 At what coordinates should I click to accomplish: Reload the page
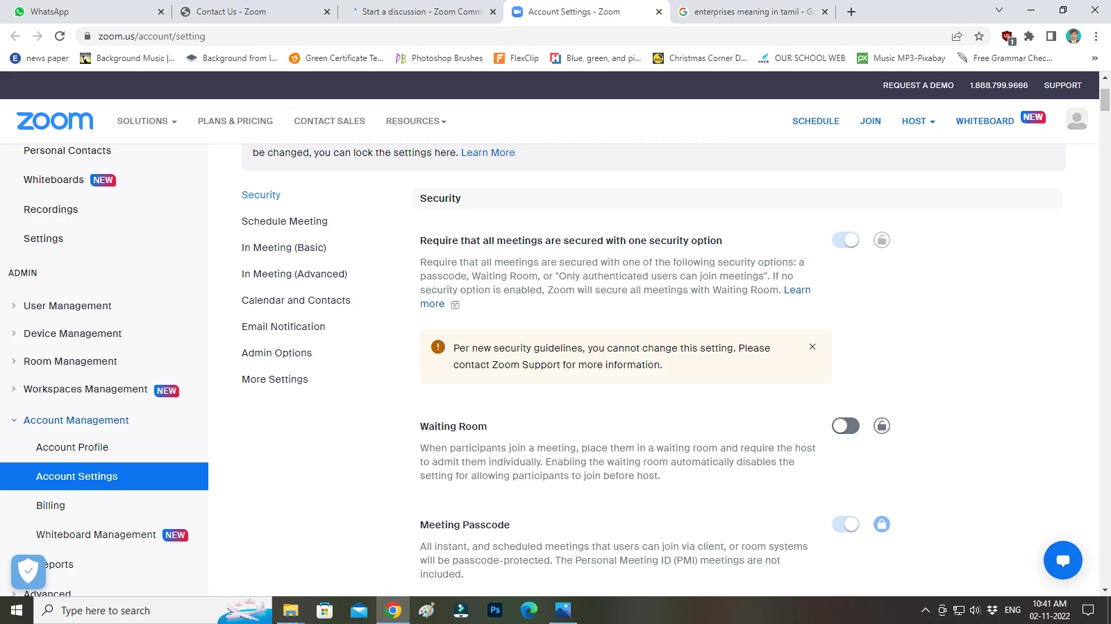(60, 36)
